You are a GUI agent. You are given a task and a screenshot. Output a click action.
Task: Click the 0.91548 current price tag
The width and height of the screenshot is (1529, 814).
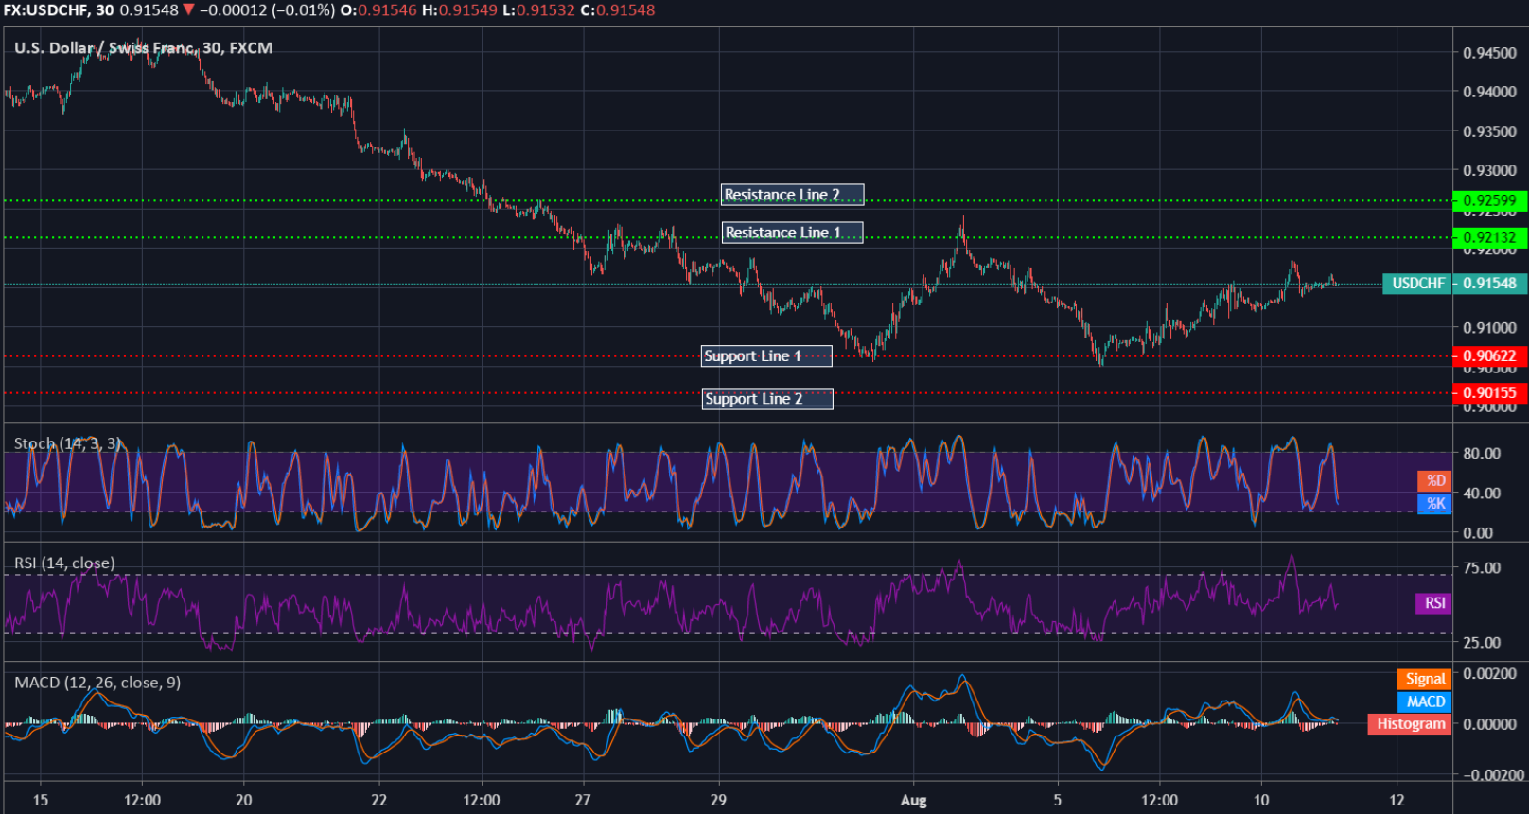(1489, 284)
